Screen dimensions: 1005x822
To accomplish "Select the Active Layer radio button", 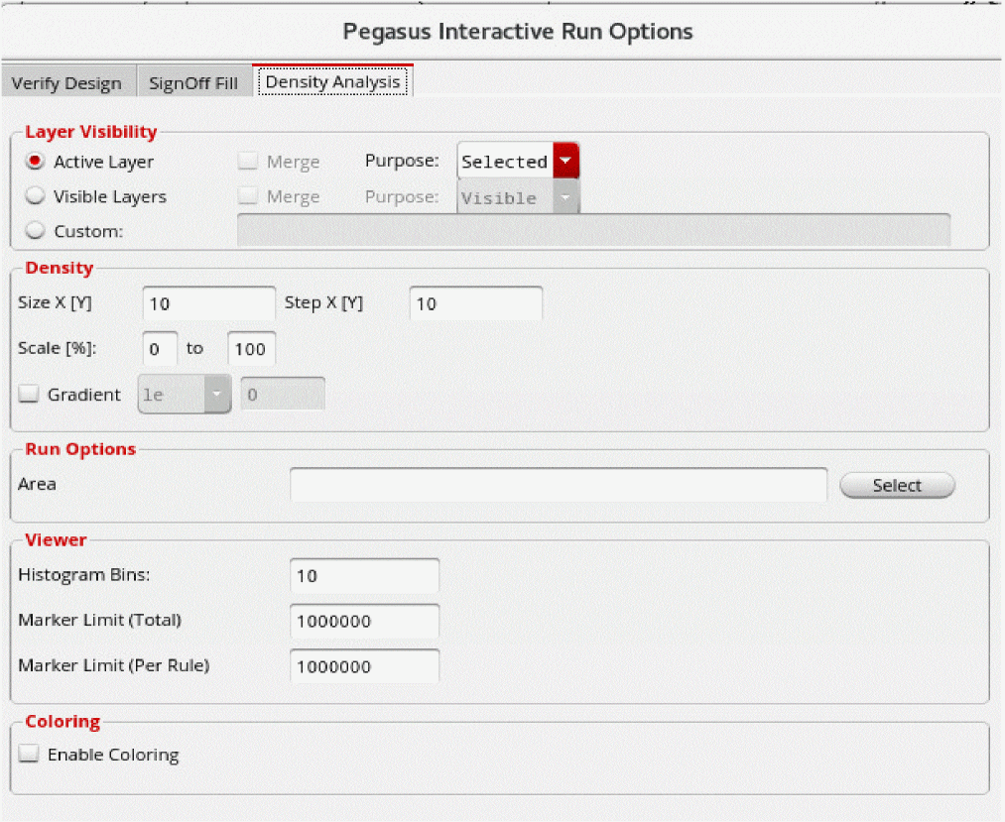I will click(x=36, y=162).
